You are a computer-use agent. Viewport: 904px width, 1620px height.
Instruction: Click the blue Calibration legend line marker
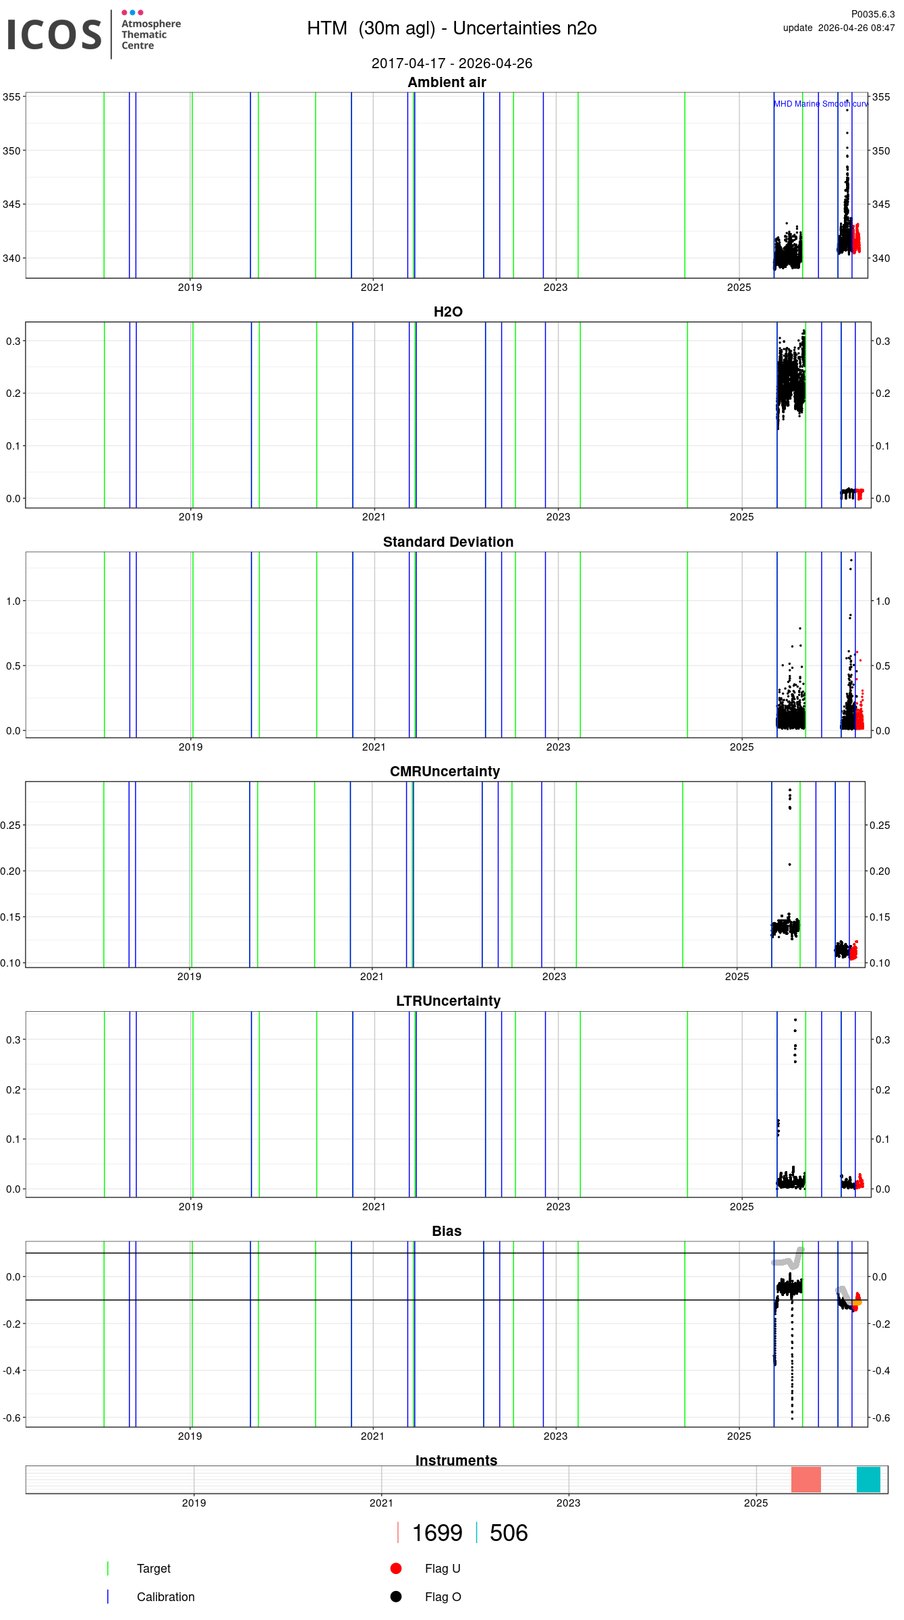pyautogui.click(x=108, y=1596)
